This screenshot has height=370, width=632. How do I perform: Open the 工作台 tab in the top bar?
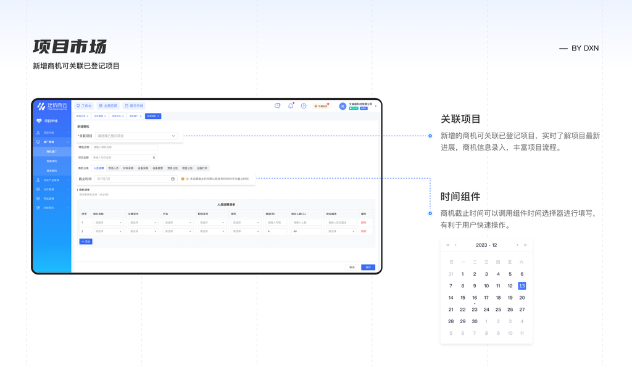84,106
